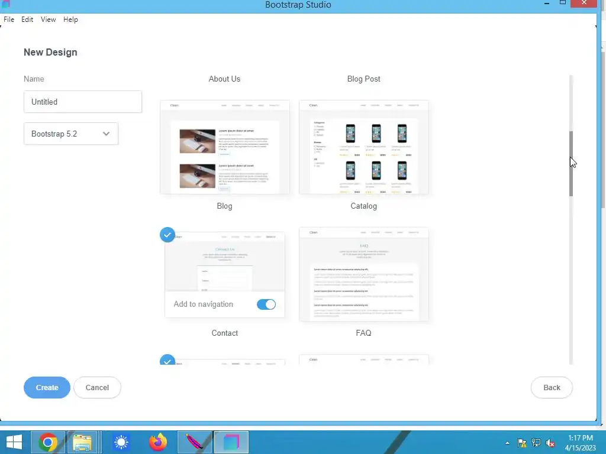Click the Bootstrap Studio app icon in title bar
Screen dimensions: 606x454
click(x=6, y=4)
